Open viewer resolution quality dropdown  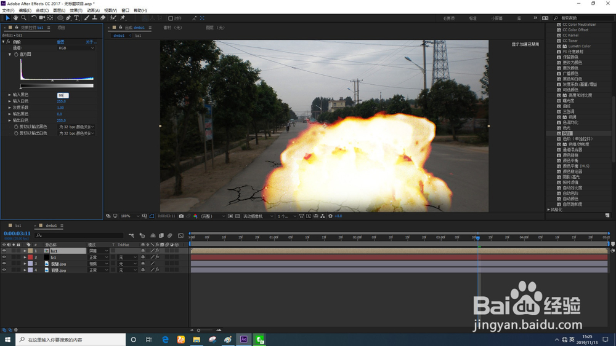click(213, 216)
